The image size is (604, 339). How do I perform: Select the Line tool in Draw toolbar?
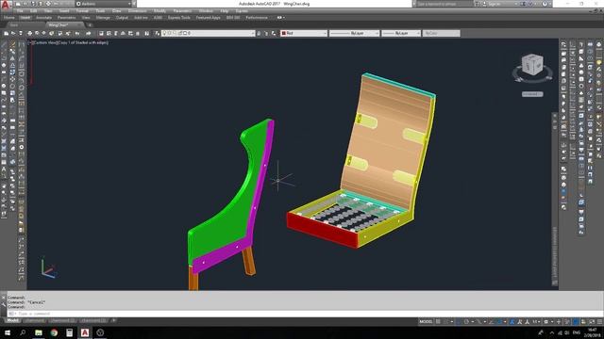point(4,44)
